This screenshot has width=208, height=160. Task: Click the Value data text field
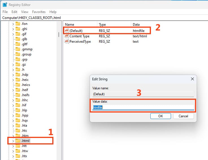143,107
